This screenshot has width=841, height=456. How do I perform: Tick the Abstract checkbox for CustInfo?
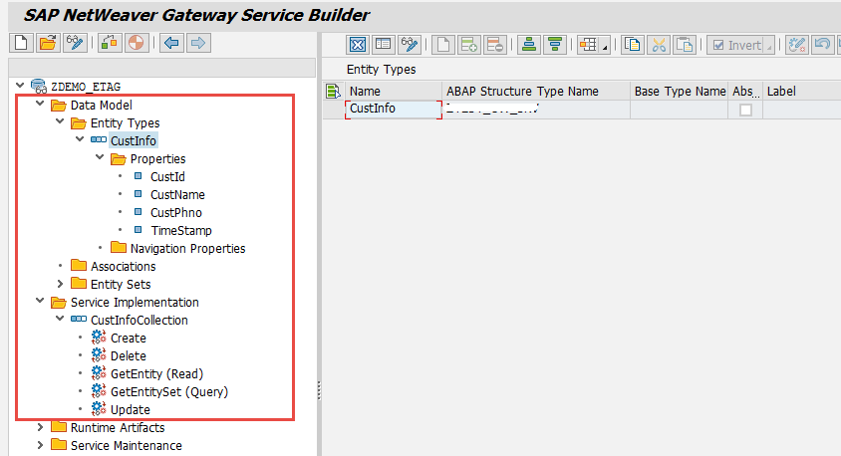click(745, 110)
